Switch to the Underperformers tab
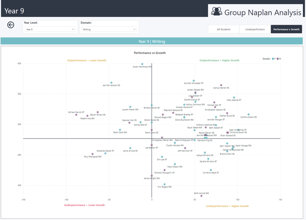This screenshot has height=220, width=306. coord(255,29)
